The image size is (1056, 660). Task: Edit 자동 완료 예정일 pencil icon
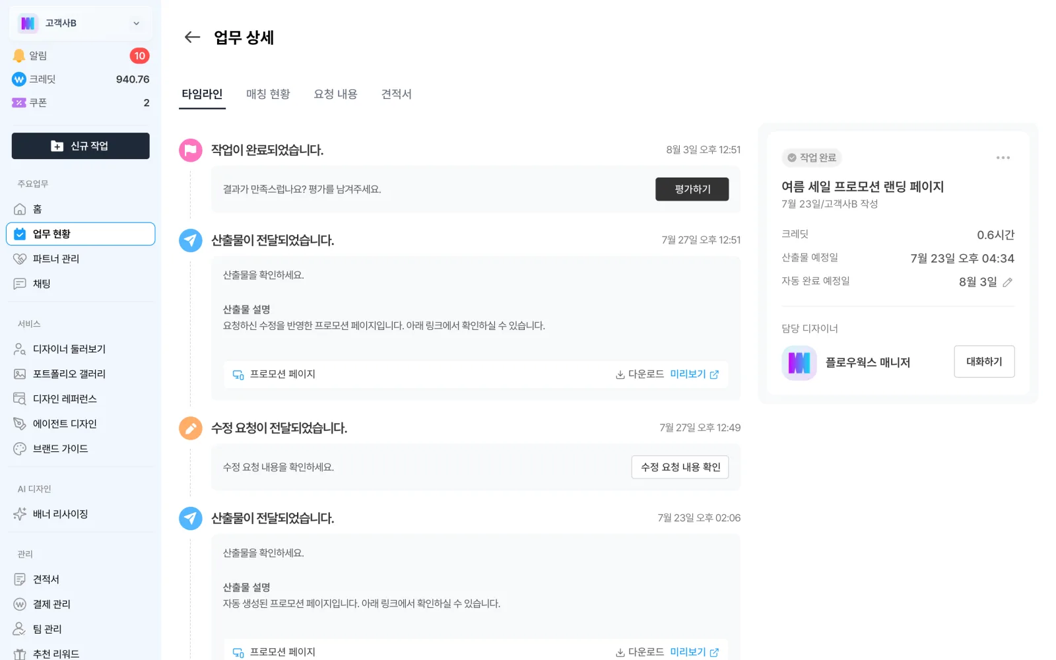pos(1007,282)
